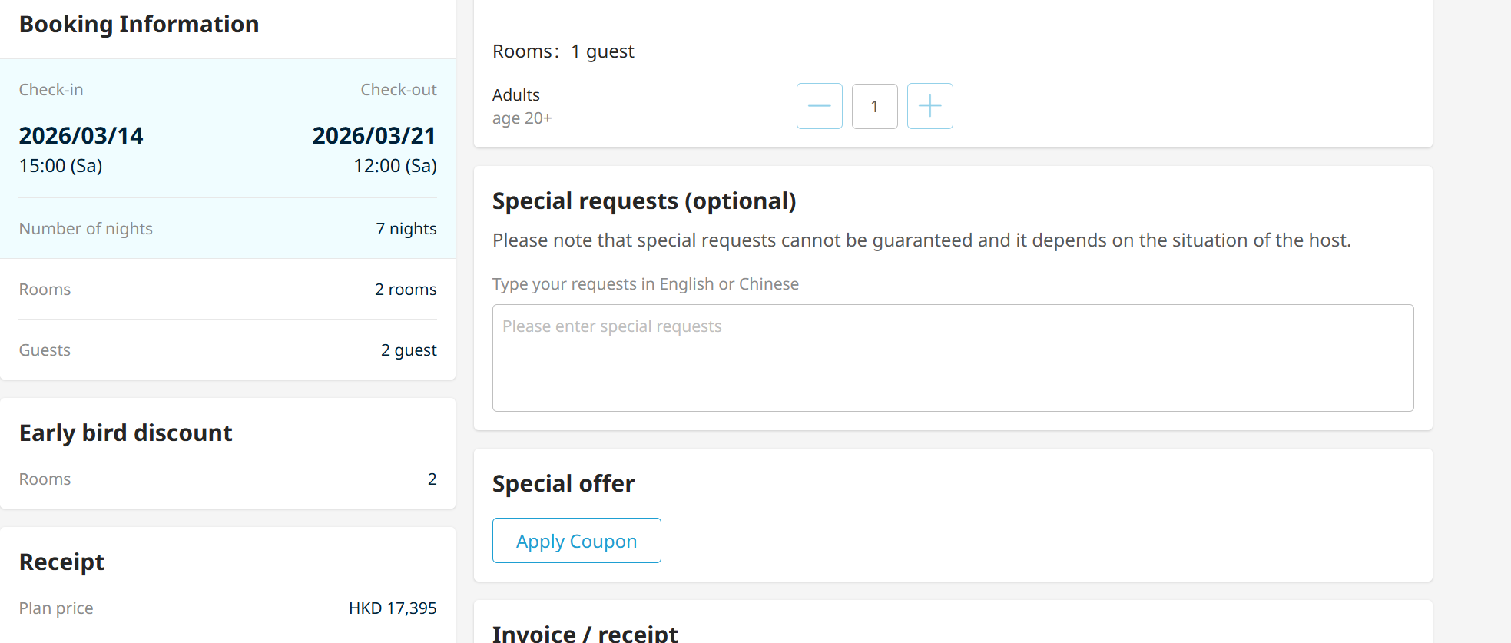Decrease adults count with the minus button
Screen dimensions: 1511x643
coord(819,106)
